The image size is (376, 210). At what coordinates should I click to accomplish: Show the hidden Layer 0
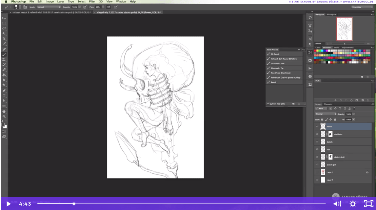tap(317, 172)
